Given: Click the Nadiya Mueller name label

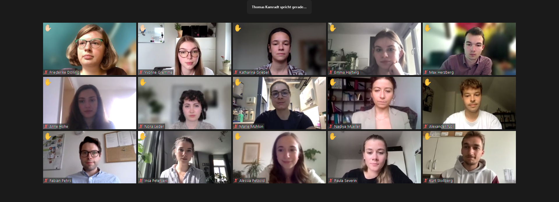Looking at the screenshot, I should pyautogui.click(x=347, y=127).
